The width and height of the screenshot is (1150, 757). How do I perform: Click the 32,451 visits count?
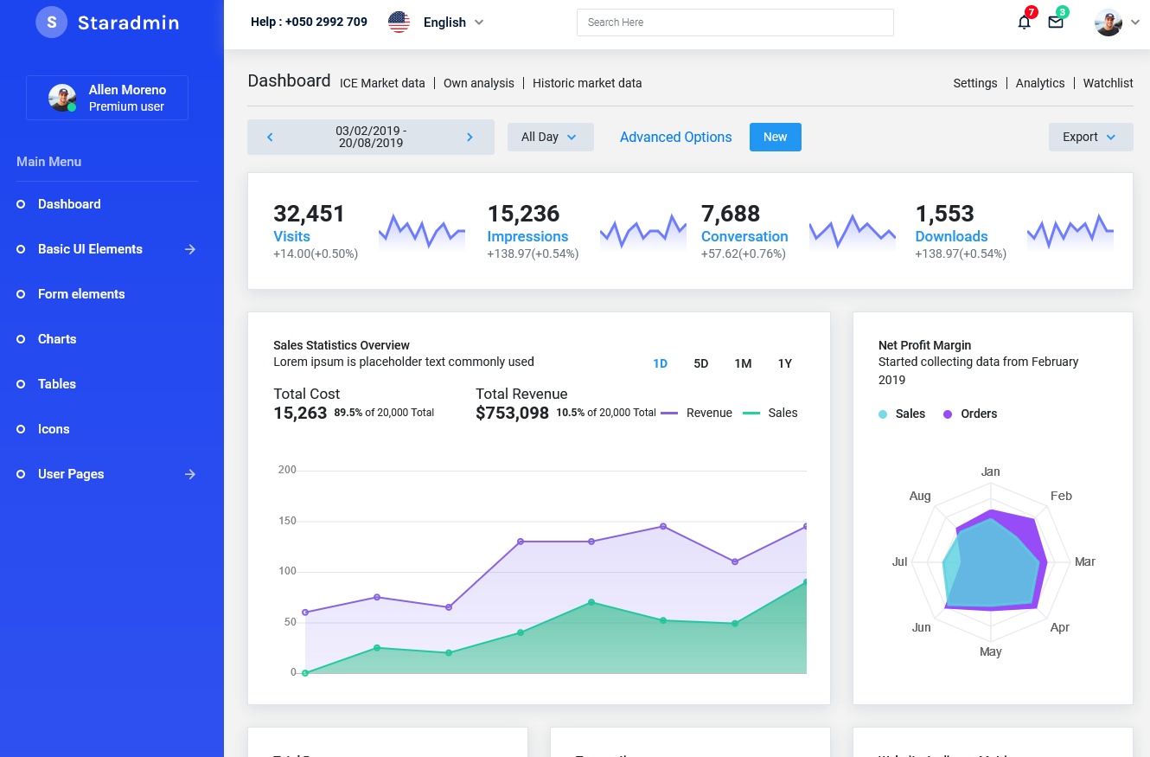pos(309,213)
